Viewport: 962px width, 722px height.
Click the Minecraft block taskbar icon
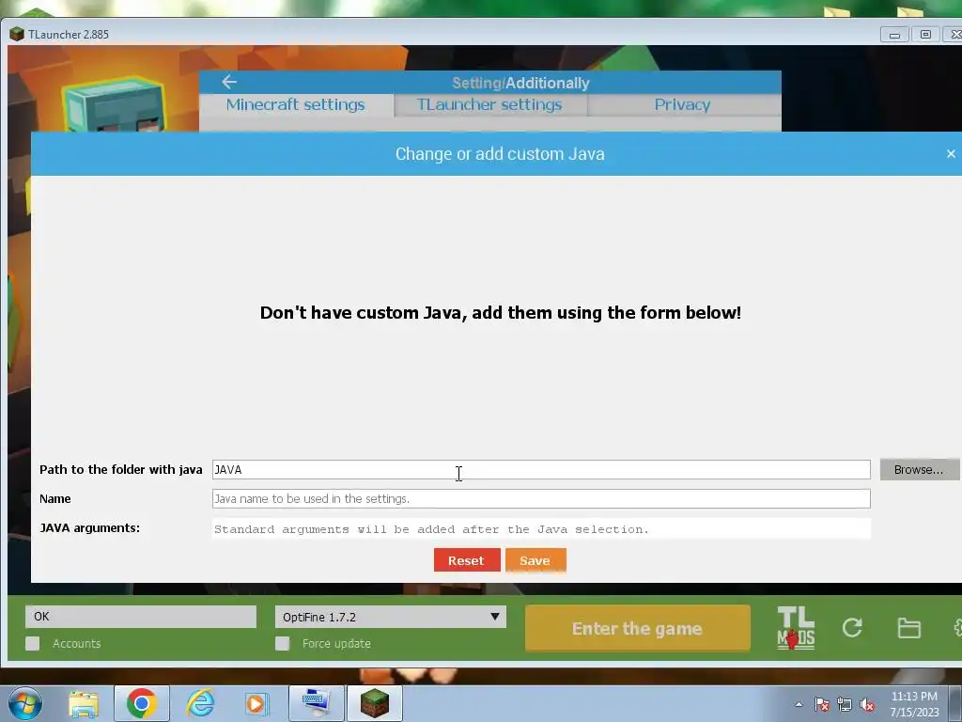click(374, 703)
